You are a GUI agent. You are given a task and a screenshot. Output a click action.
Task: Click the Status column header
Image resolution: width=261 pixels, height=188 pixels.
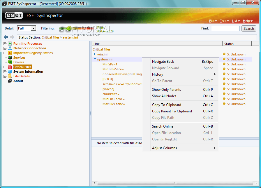pos(237,44)
